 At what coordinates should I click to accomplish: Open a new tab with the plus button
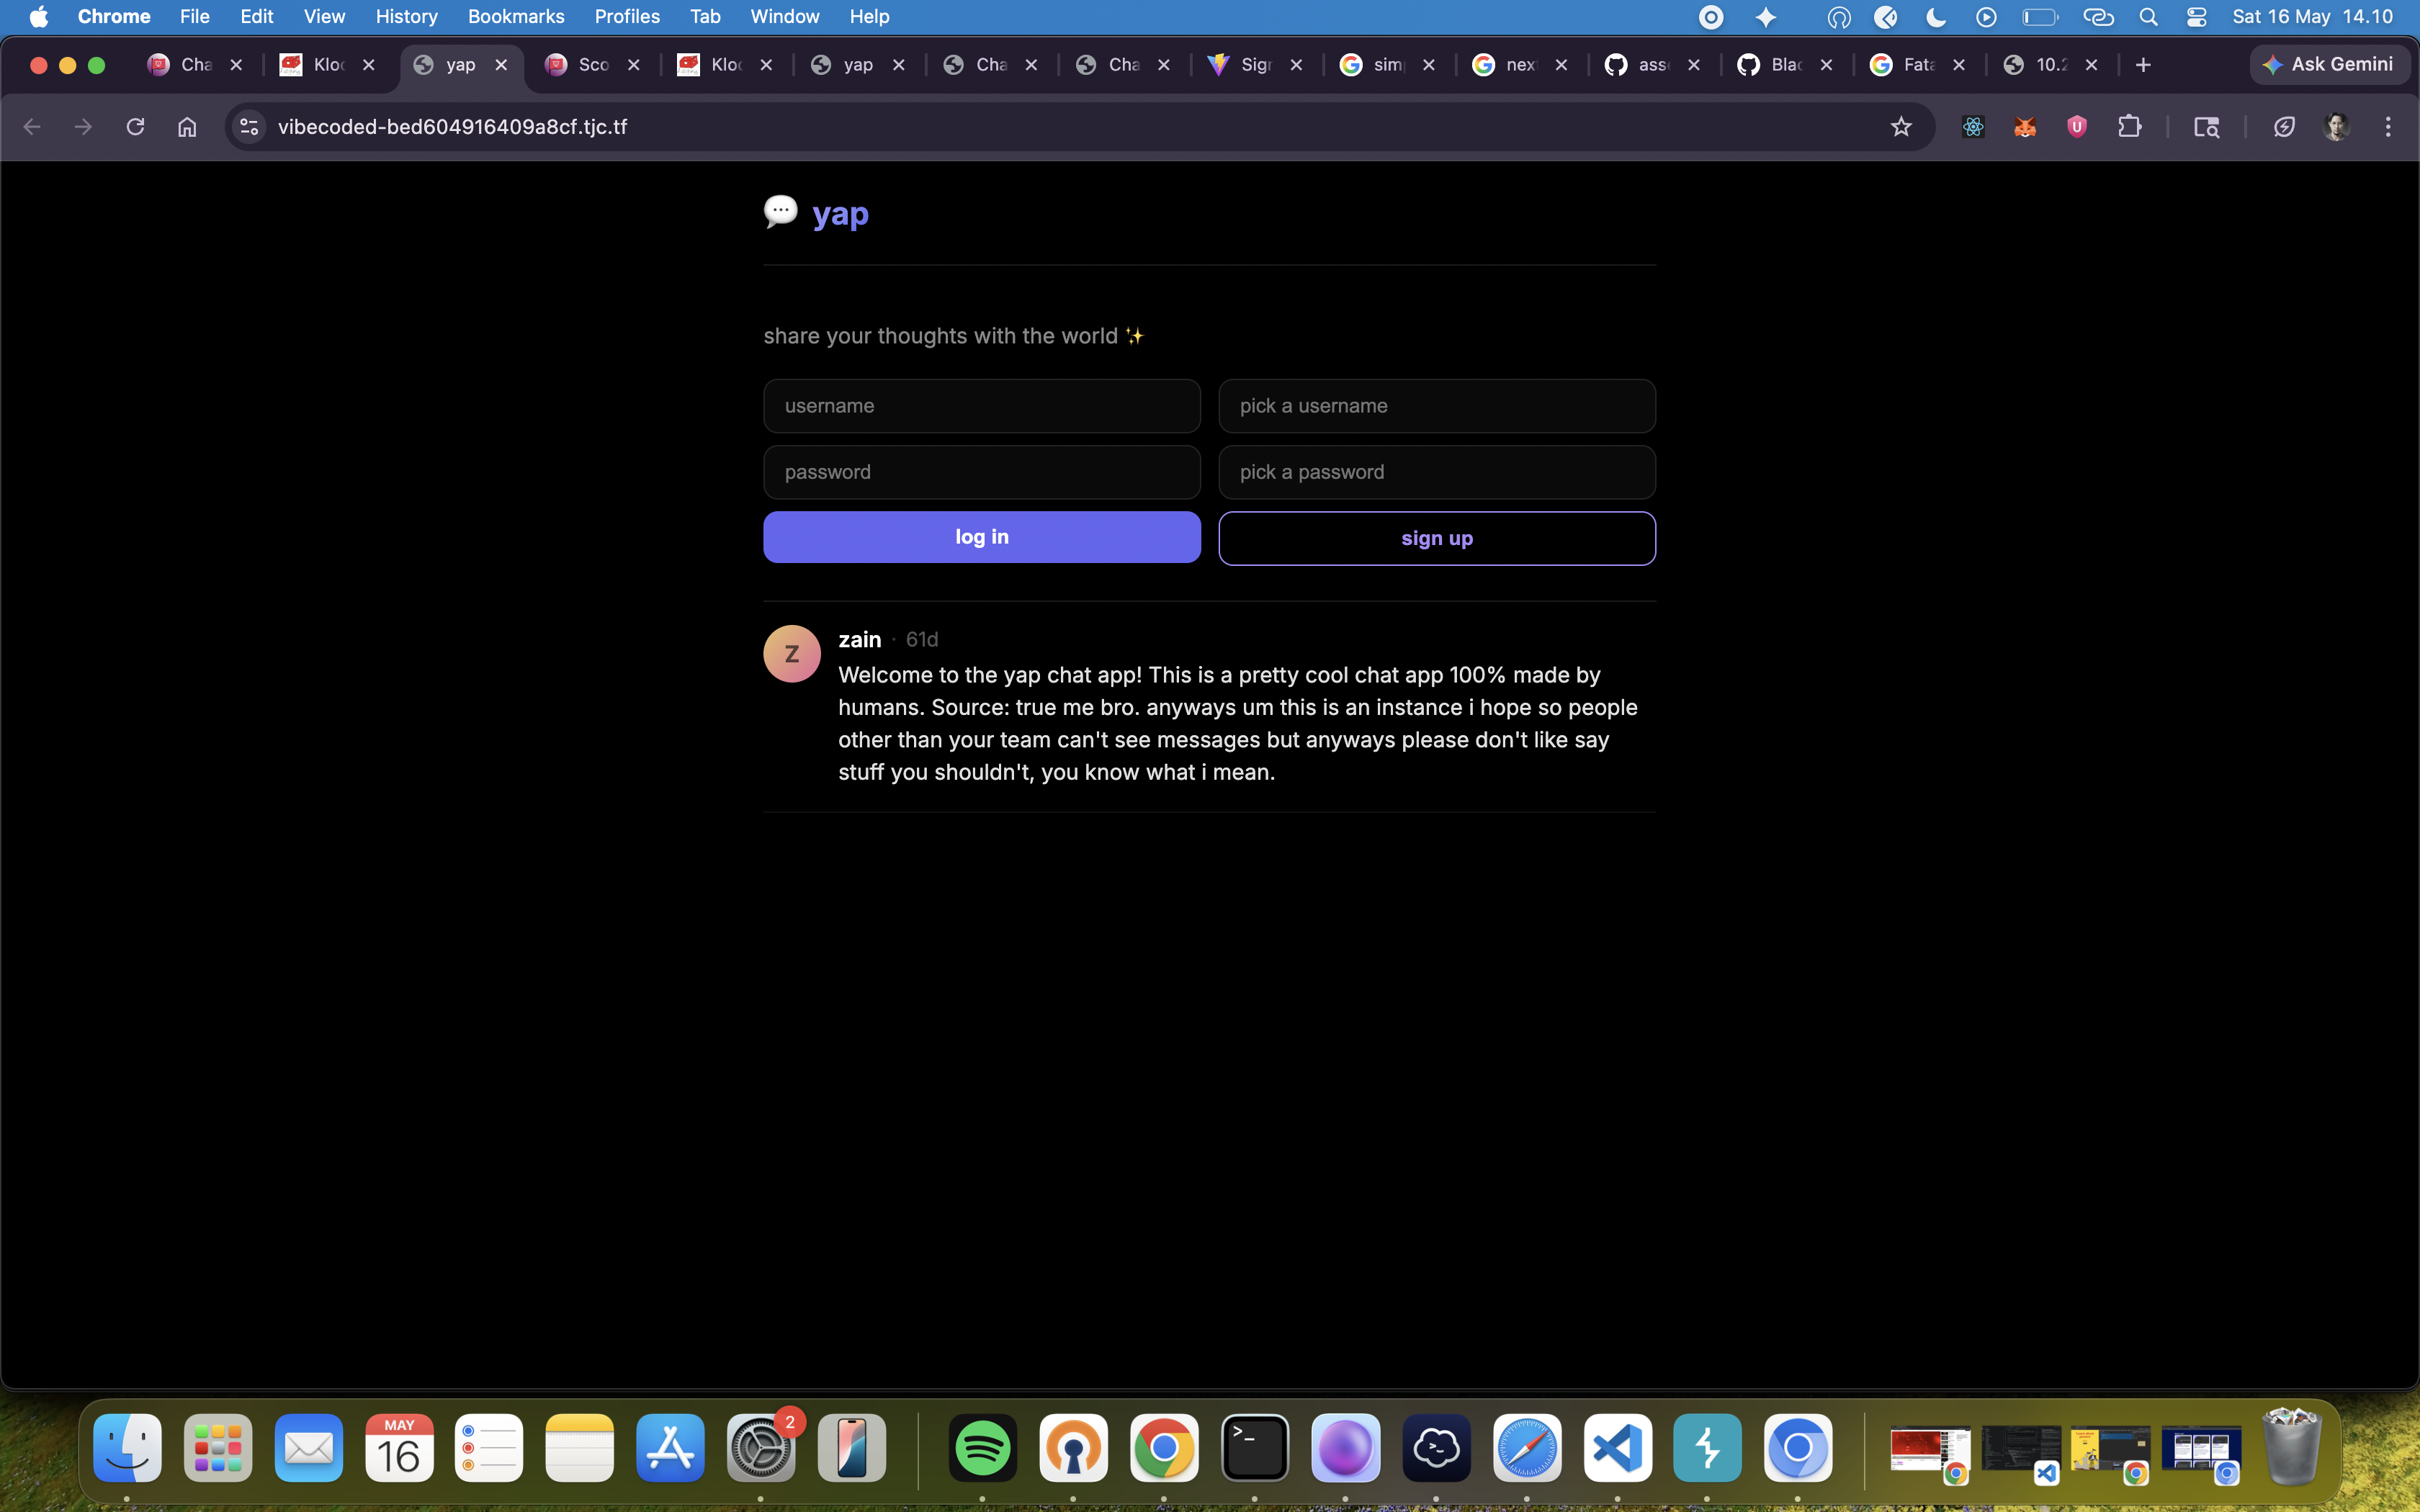(x=2143, y=65)
